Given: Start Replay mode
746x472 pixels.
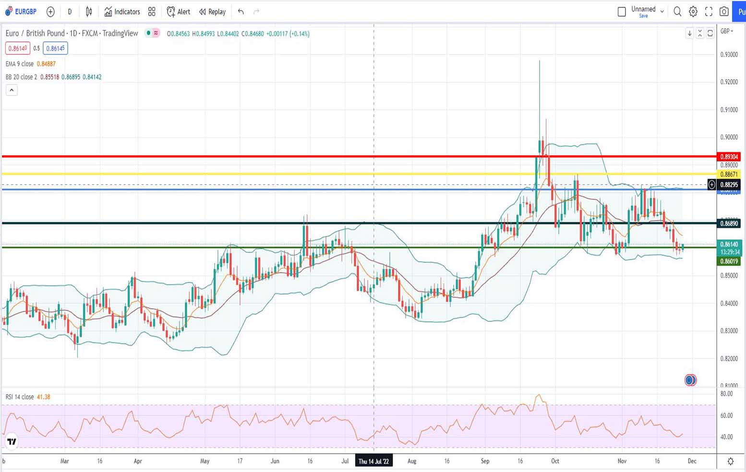Looking at the screenshot, I should click(212, 12).
